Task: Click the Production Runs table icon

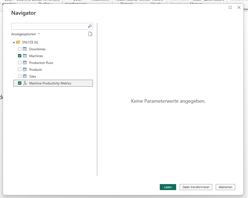Action: 25,63
